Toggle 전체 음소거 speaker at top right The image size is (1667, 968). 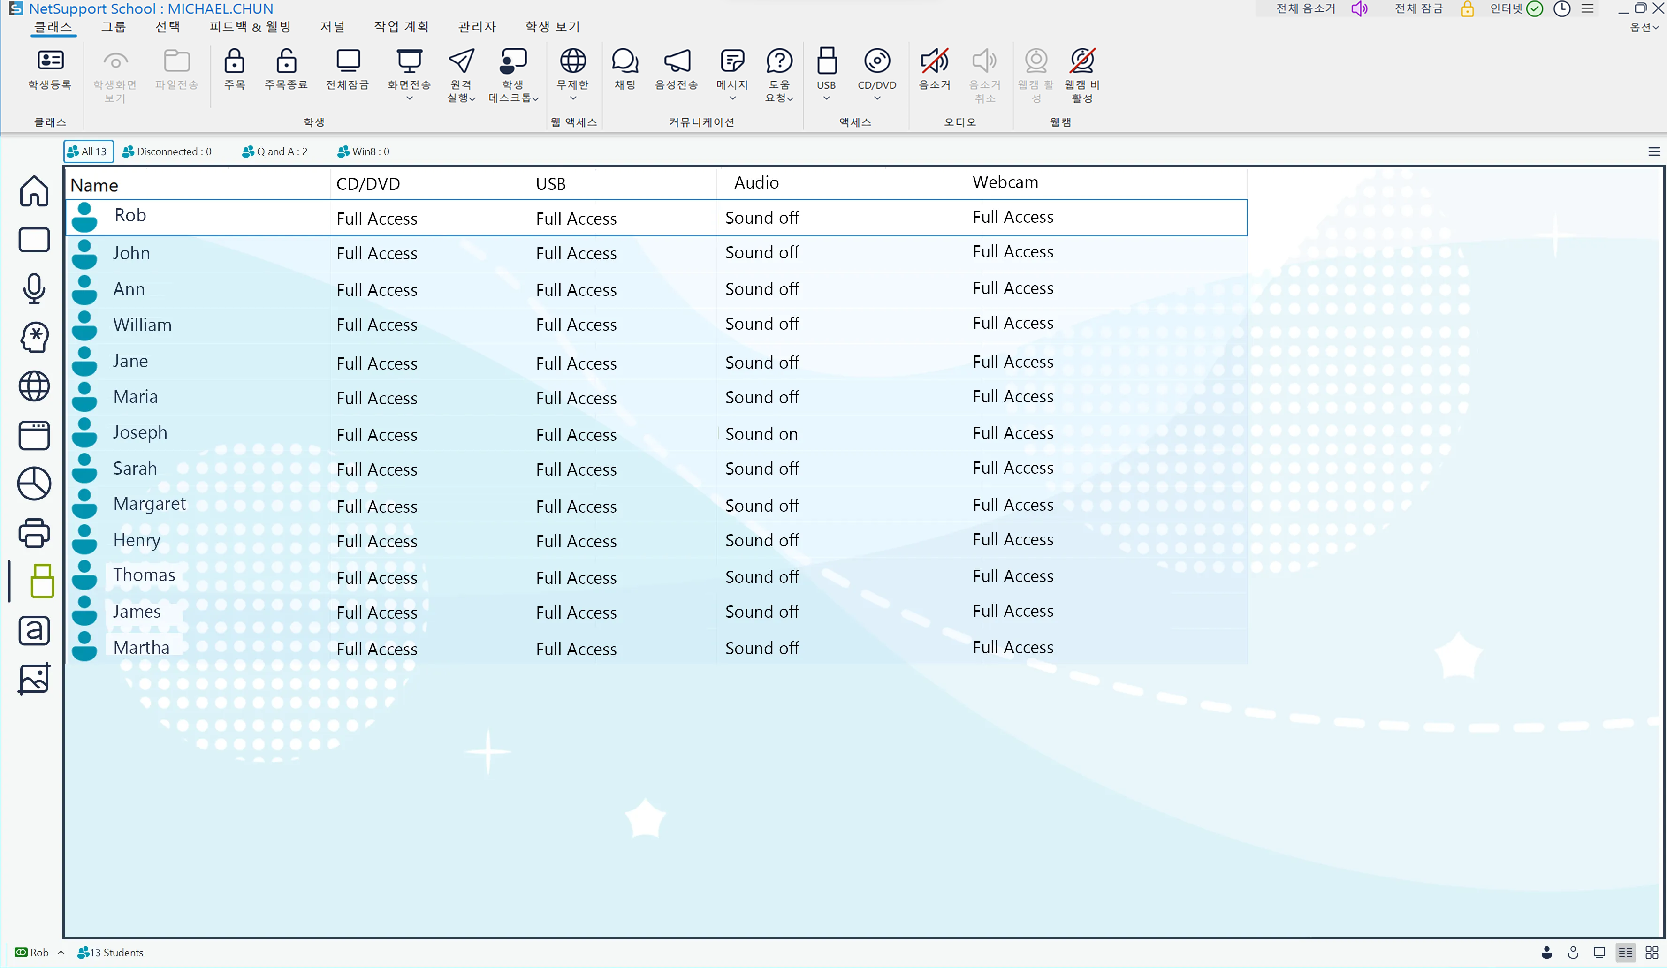tap(1359, 8)
